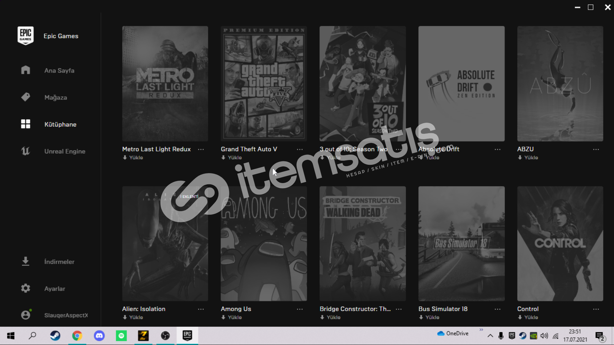The image size is (614, 345).
Task: Click the OneDrive tray item
Action: (453, 333)
